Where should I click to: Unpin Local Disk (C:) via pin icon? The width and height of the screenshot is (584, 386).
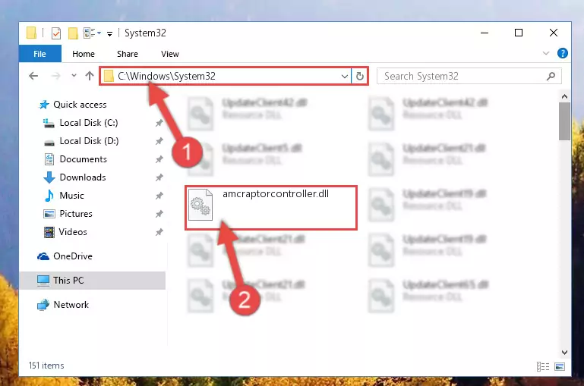click(159, 123)
